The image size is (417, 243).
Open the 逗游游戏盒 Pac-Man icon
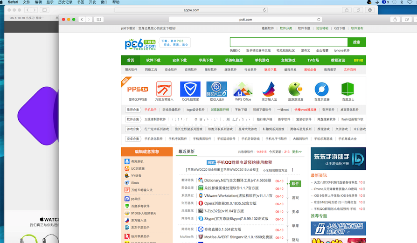coord(295,89)
